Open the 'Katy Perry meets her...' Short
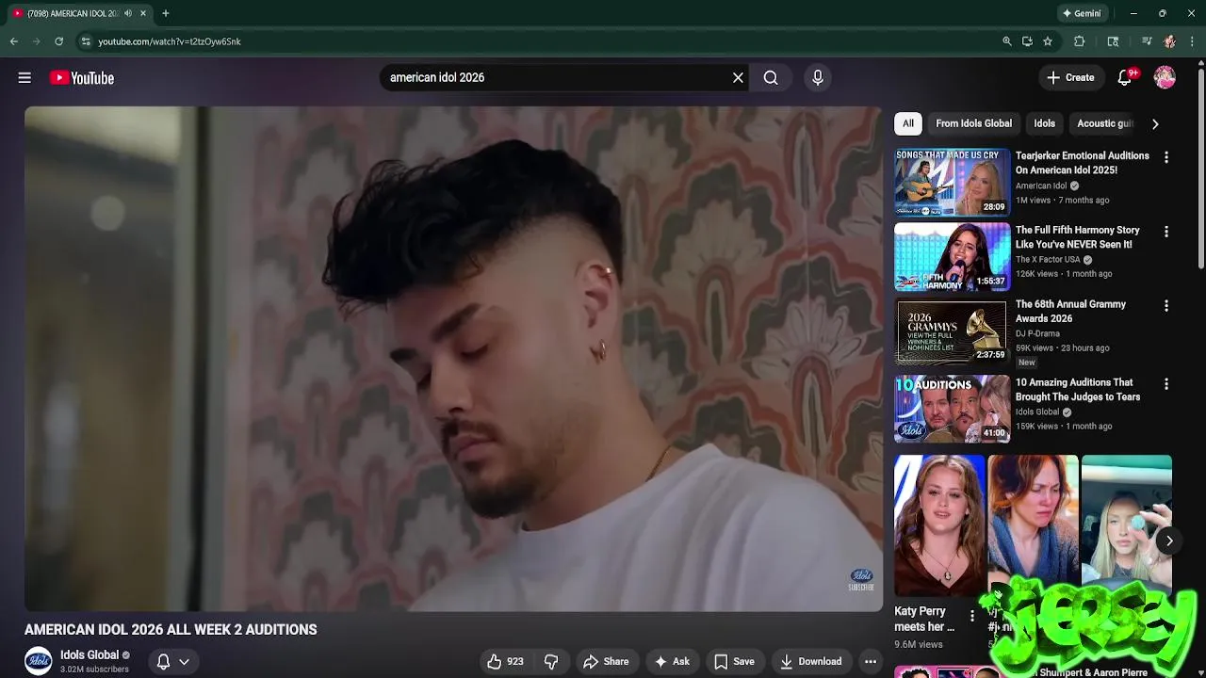Viewport: 1206px width, 678px height. click(939, 525)
